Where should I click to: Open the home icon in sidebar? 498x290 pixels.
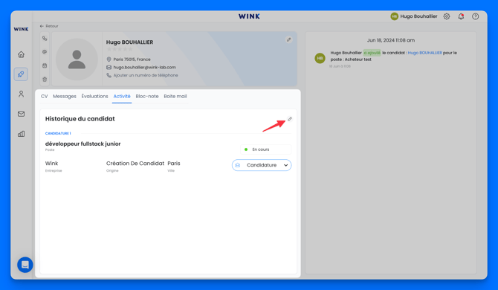tap(21, 54)
